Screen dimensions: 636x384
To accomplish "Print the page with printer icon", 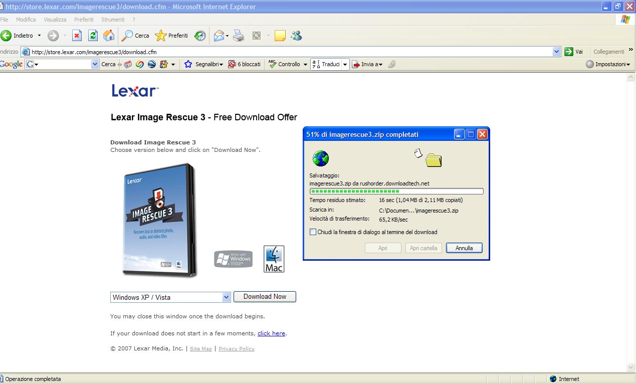I will tap(239, 36).
